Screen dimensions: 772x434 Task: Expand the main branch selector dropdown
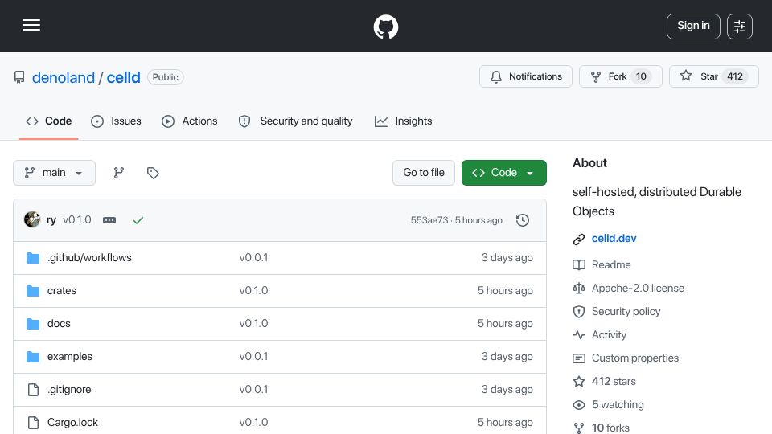point(54,173)
